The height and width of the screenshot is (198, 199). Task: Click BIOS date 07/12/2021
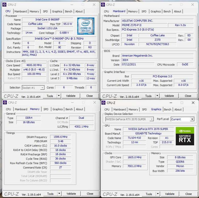tap(138, 64)
